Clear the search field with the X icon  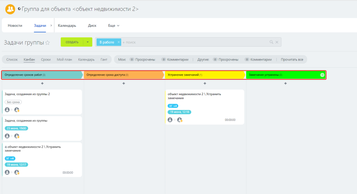click(277, 42)
